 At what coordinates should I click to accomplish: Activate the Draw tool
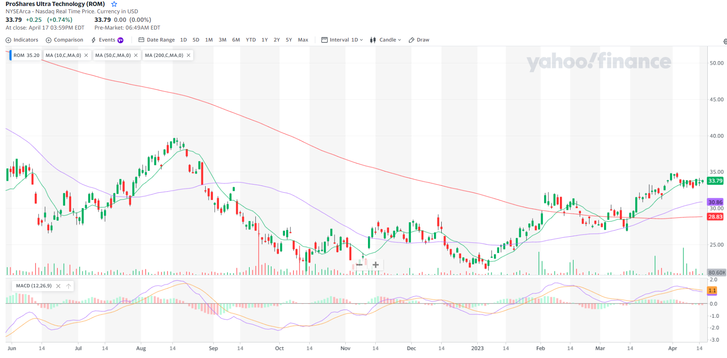(419, 40)
